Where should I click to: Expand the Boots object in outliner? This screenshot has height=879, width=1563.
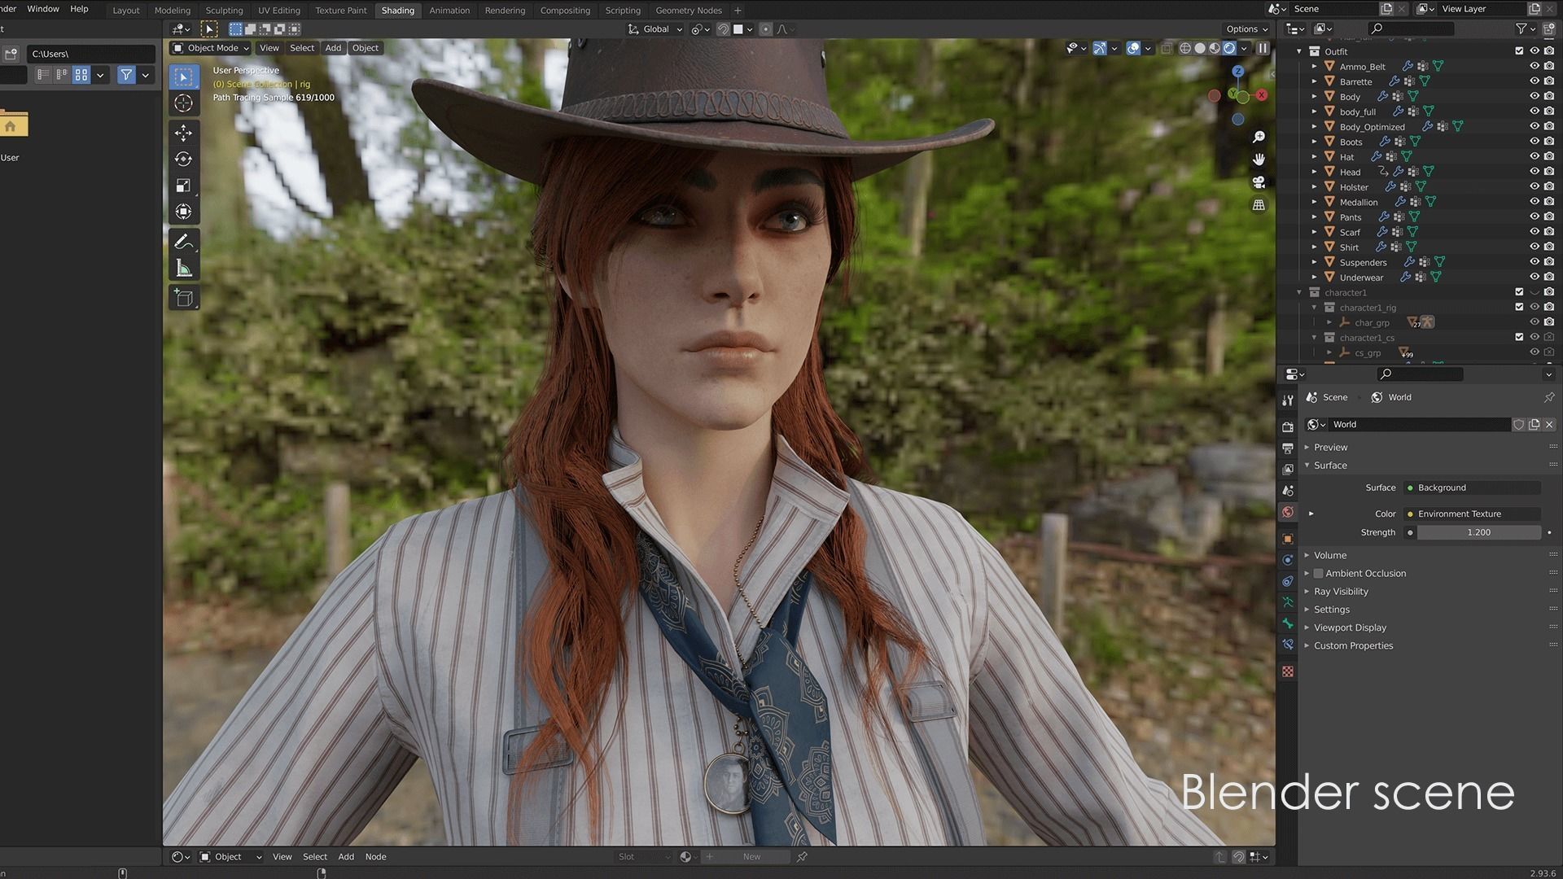(x=1314, y=142)
